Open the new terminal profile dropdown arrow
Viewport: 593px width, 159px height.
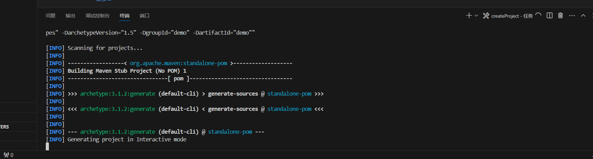tap(476, 16)
